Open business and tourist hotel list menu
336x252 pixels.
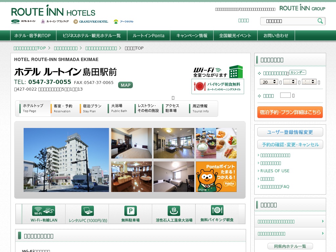92,35
